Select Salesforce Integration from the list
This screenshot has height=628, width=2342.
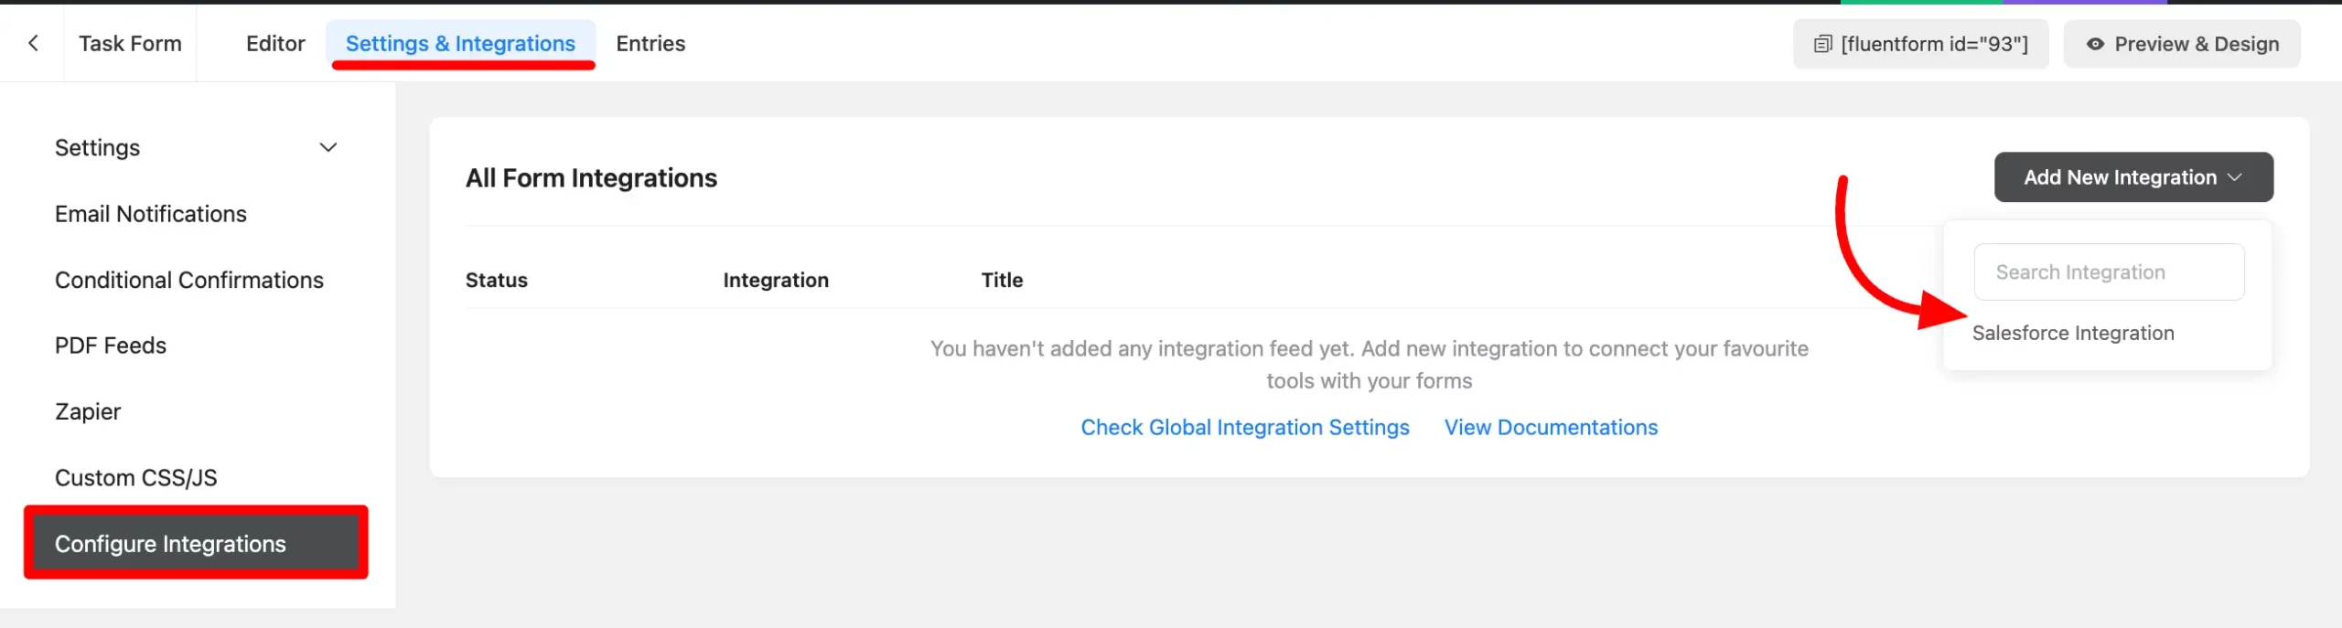coord(2072,333)
